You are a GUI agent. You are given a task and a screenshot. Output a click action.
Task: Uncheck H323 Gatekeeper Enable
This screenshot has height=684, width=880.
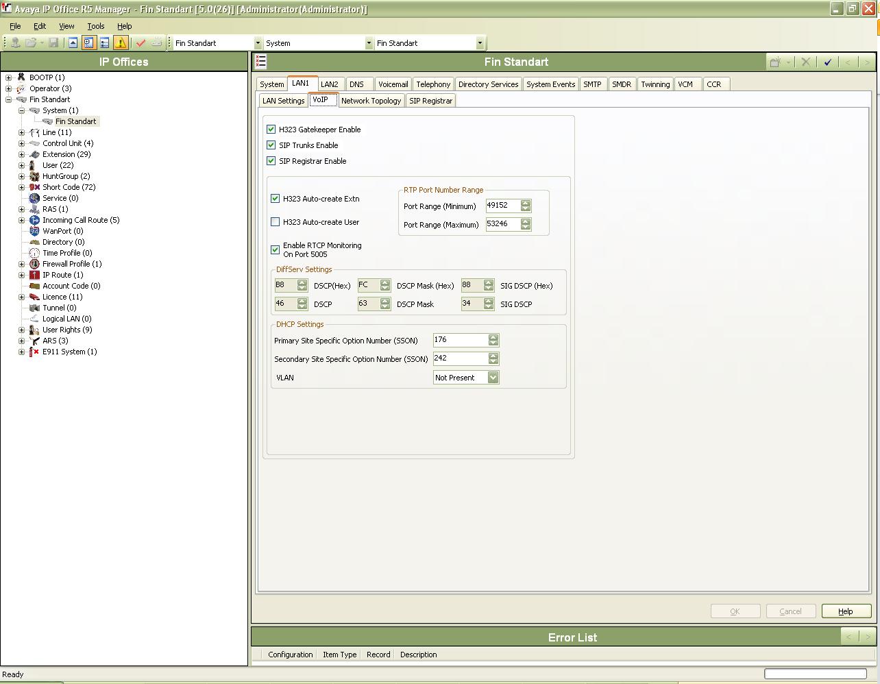[x=271, y=129]
